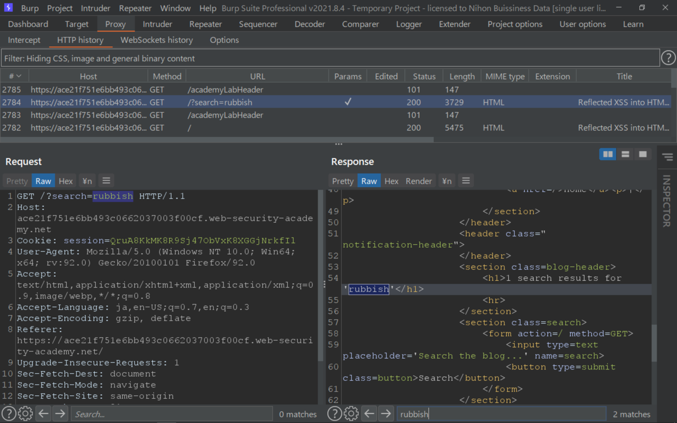The height and width of the screenshot is (423, 677).
Task: Switch to Sequencer tab
Action: [x=258, y=24]
